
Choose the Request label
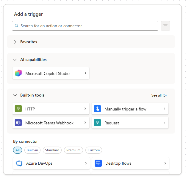tap(112, 123)
